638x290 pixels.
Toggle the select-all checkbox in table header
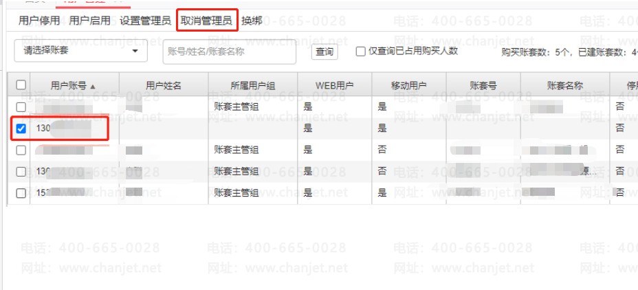[21, 85]
